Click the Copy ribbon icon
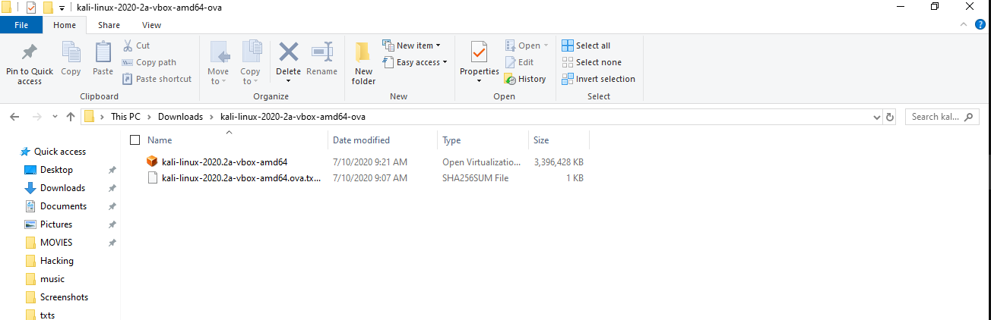Image resolution: width=991 pixels, height=320 pixels. (71, 52)
